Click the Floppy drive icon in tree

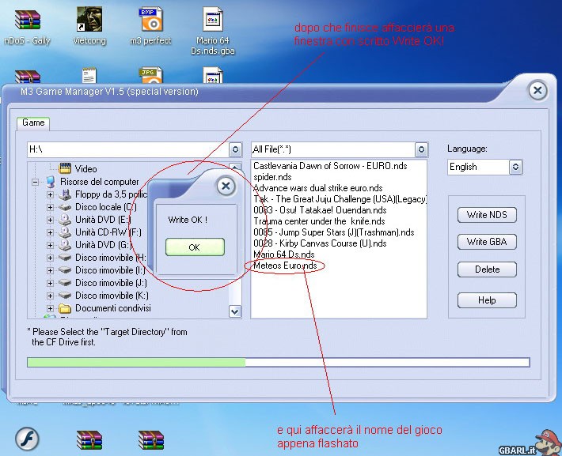tap(65, 194)
